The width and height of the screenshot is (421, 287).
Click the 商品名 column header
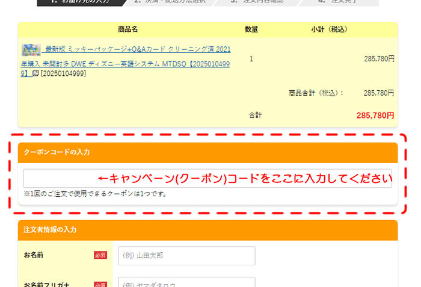[128, 29]
